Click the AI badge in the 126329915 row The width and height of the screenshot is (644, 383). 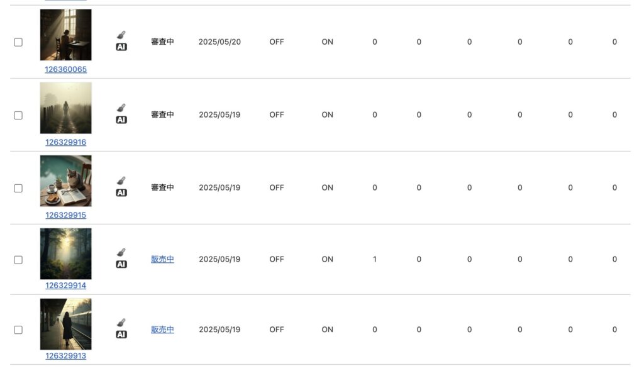(121, 192)
